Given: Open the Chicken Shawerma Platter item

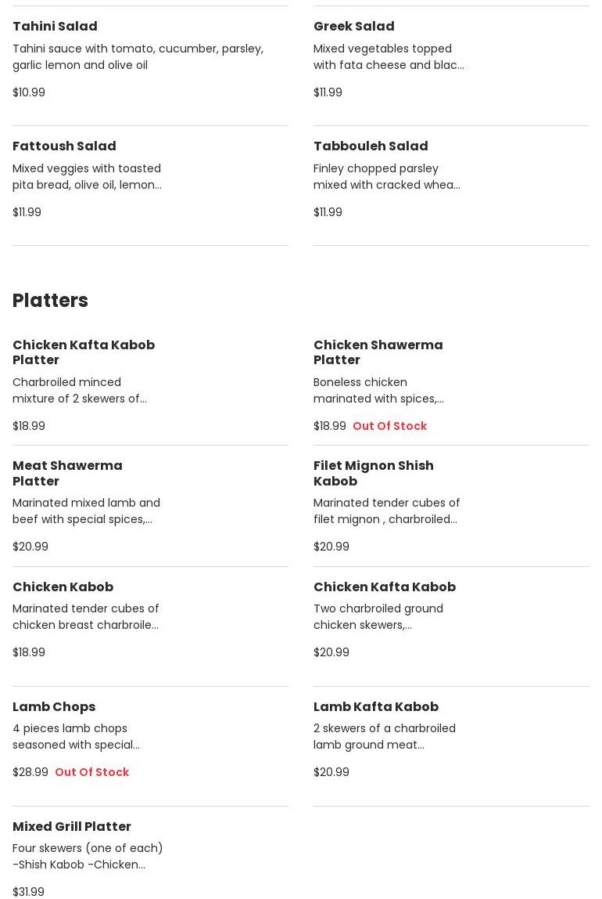Looking at the screenshot, I should 378,352.
